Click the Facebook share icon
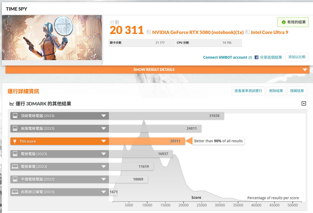313x213 pixels. coord(256,57)
